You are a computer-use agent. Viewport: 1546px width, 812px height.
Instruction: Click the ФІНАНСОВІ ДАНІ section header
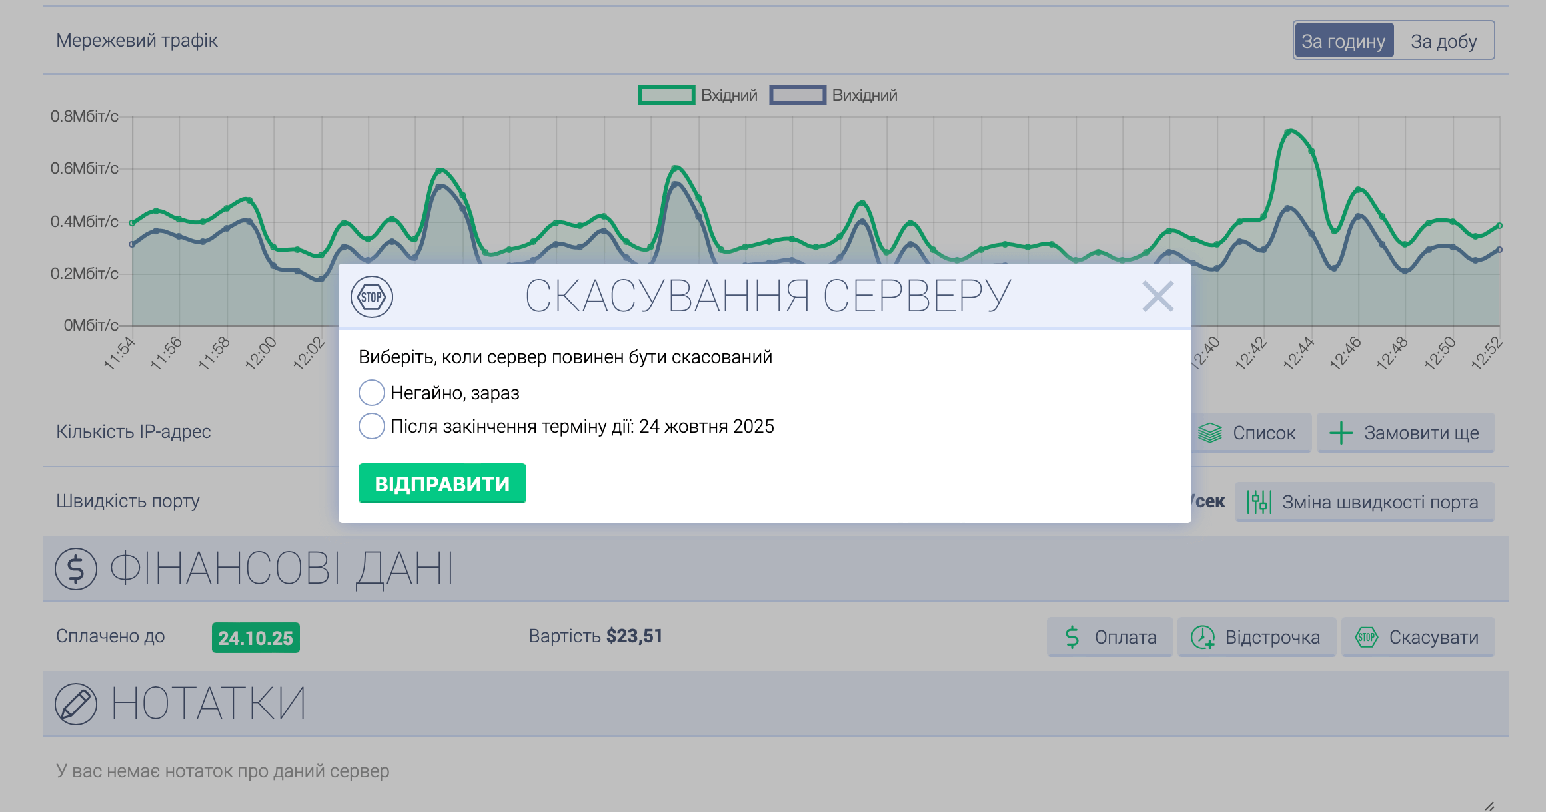pos(776,569)
